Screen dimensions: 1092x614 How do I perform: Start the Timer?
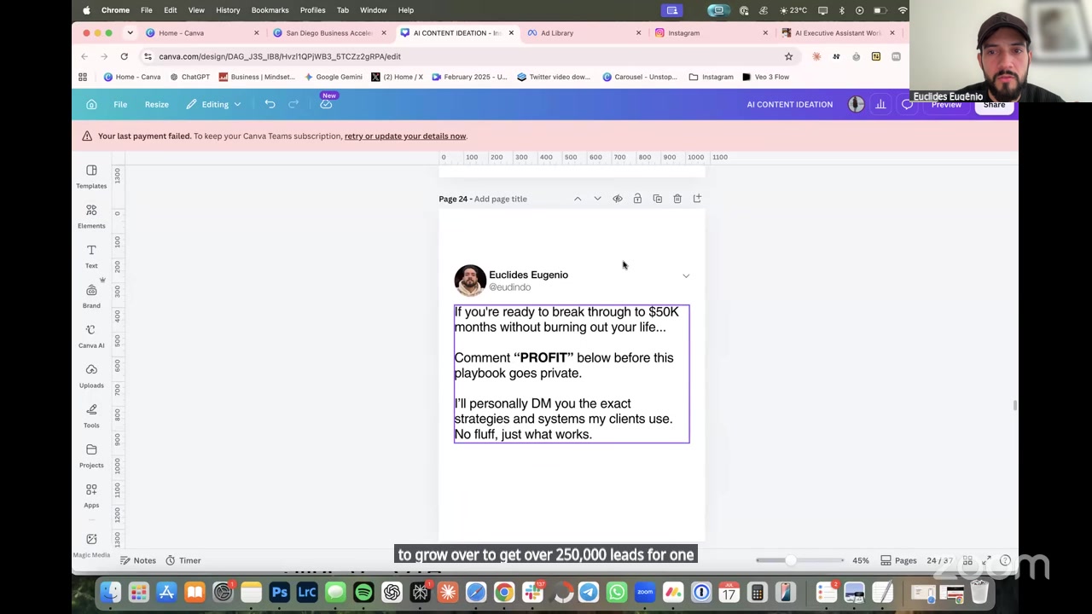pos(183,560)
